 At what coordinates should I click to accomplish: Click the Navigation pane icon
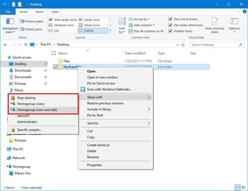tap(10, 22)
